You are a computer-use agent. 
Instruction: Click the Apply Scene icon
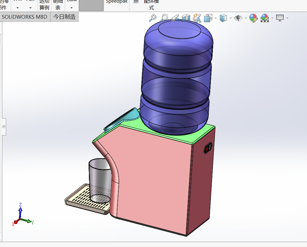coord(264,18)
